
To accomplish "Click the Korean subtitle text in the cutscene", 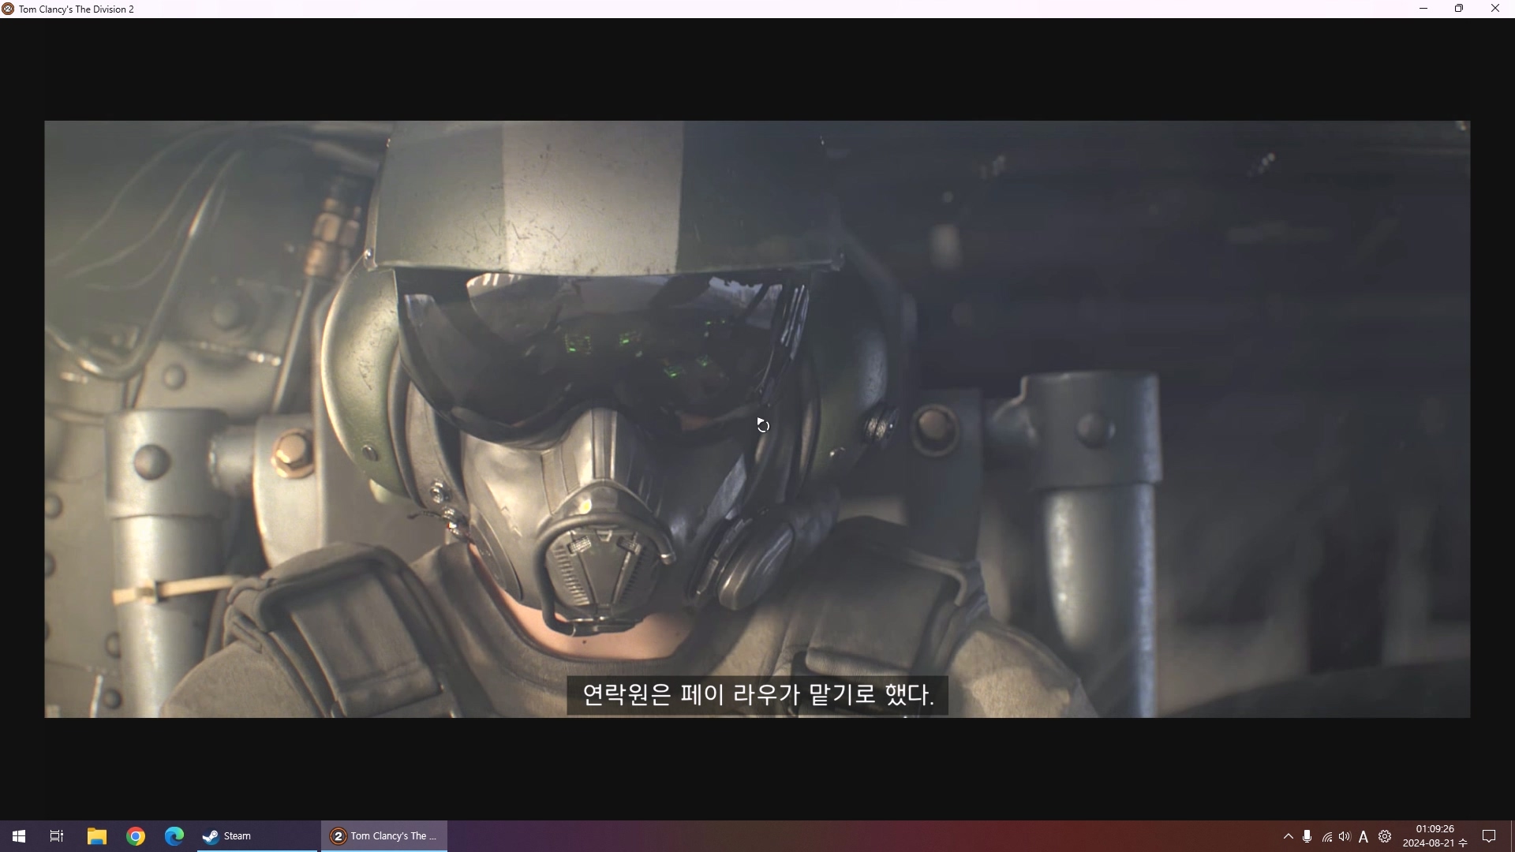I will tap(757, 695).
